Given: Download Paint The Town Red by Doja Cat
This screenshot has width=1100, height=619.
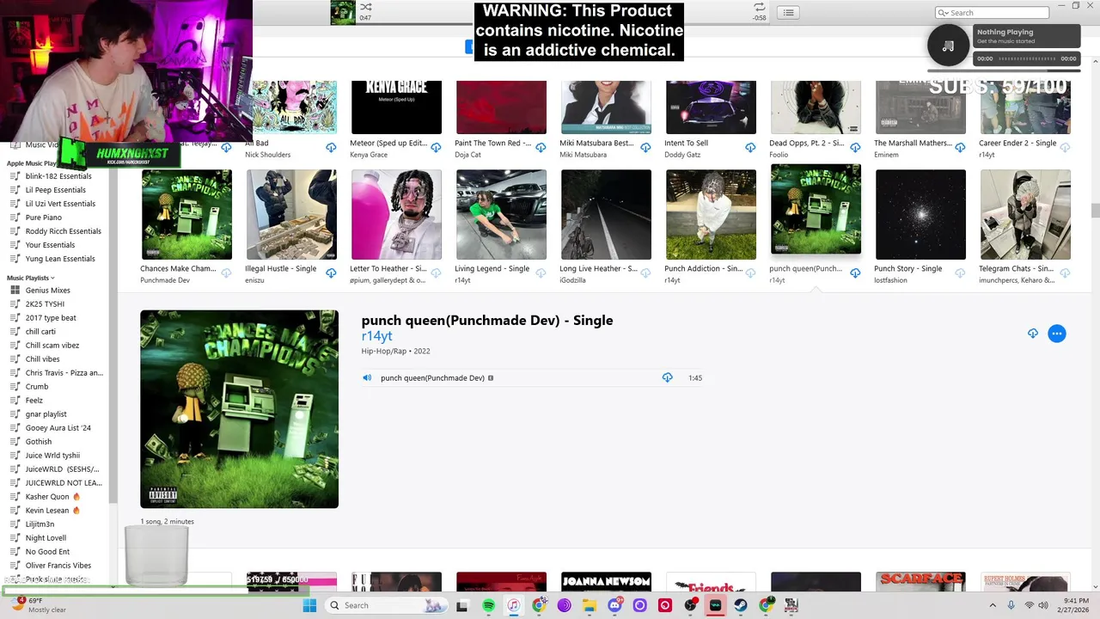Looking at the screenshot, I should point(541,148).
